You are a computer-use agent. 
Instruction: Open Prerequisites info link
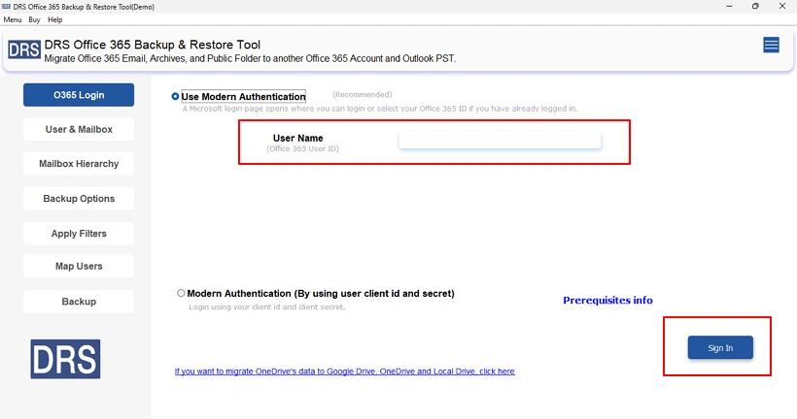[x=607, y=301]
